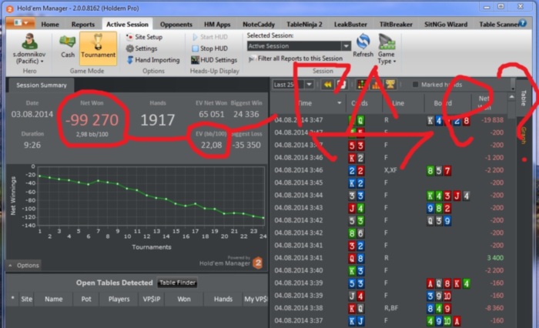Switch to the Reports ribbon tab
The width and height of the screenshot is (539, 328).
point(83,25)
